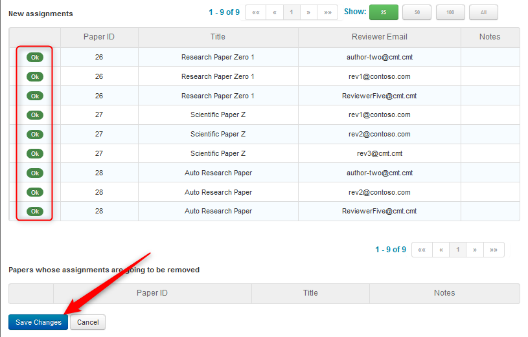Click Title column header in New assignments

click(218, 37)
